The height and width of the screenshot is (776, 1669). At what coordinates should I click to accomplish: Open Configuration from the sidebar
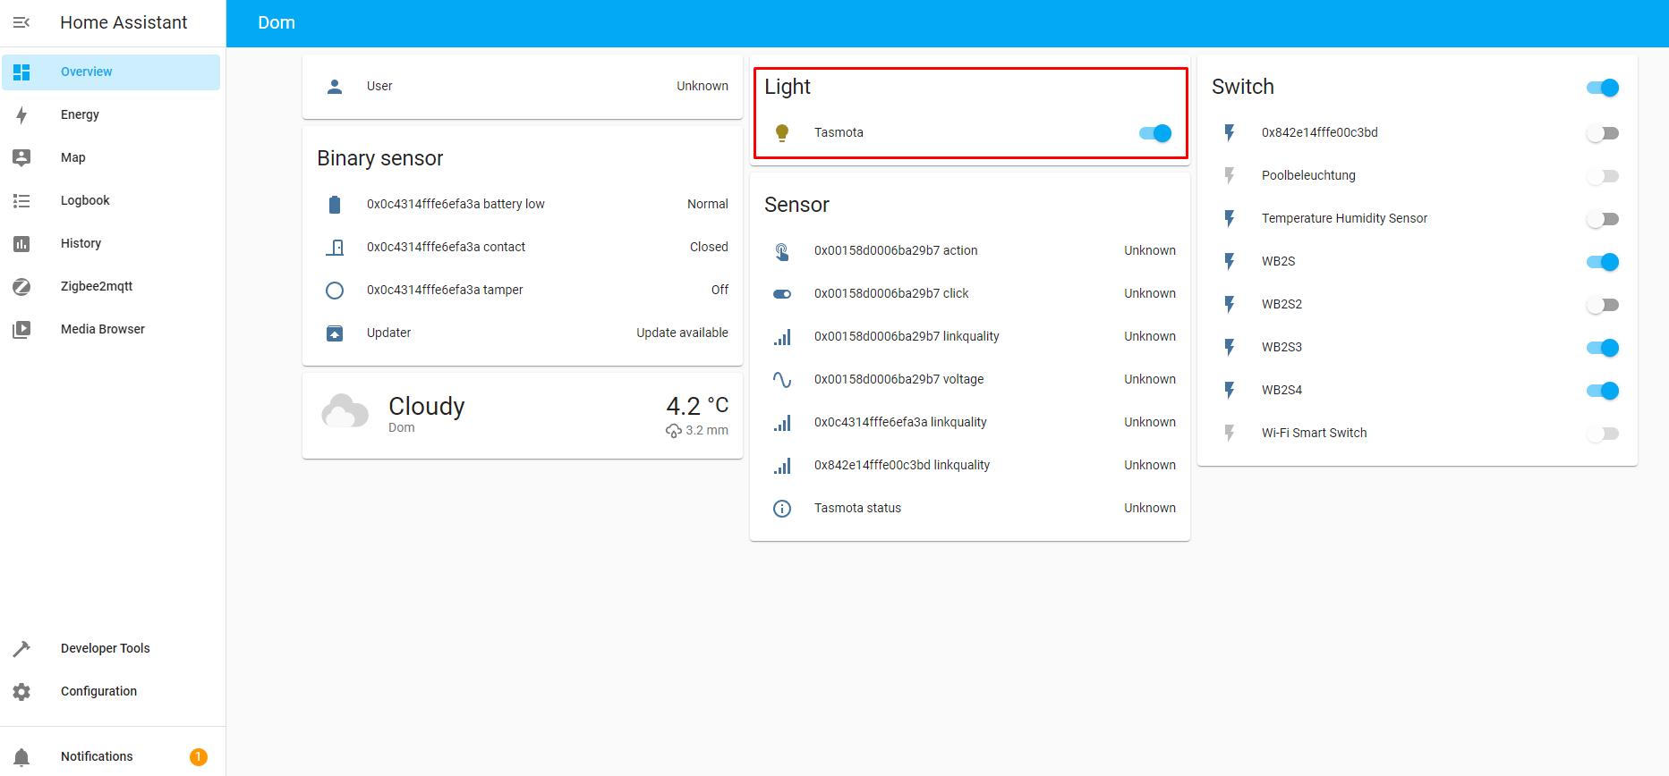click(x=111, y=691)
